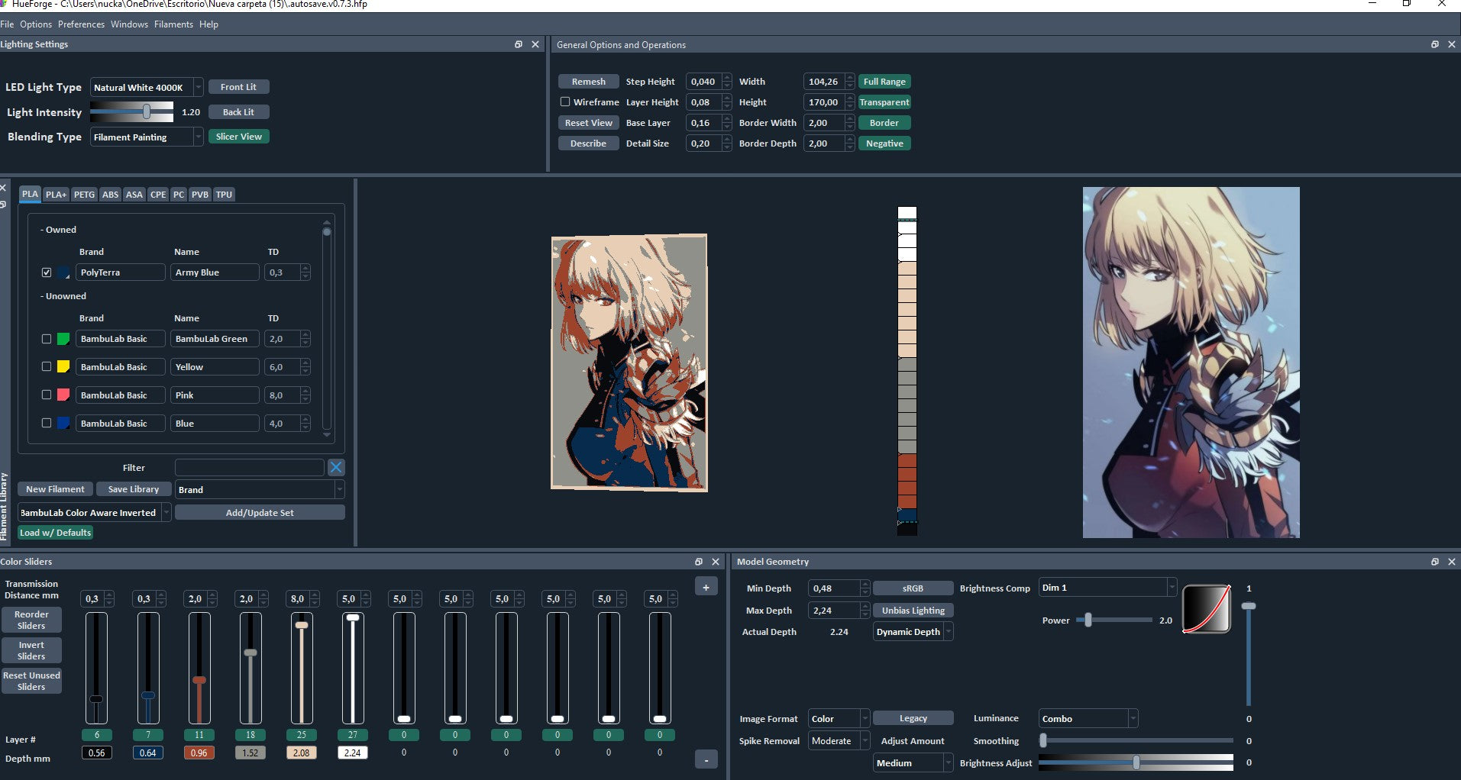
Task: Open the Luminance Combo dropdown
Action: click(1088, 719)
